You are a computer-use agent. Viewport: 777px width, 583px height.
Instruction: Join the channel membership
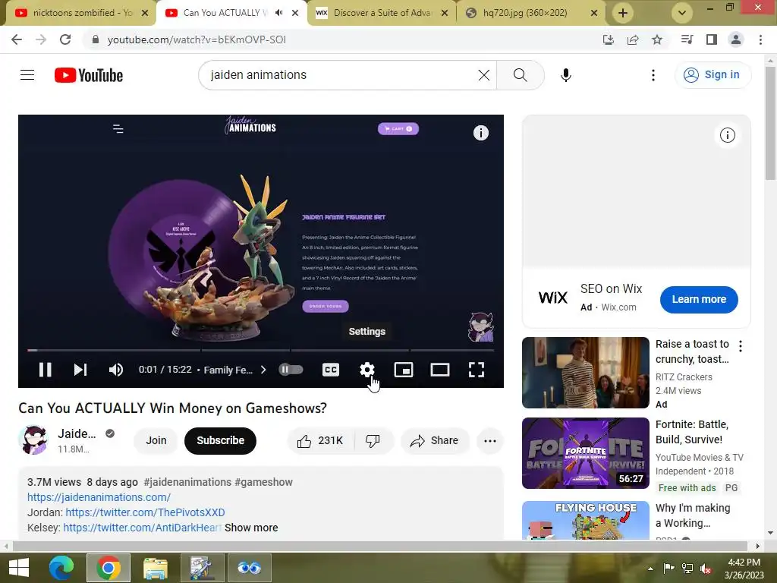click(x=156, y=441)
